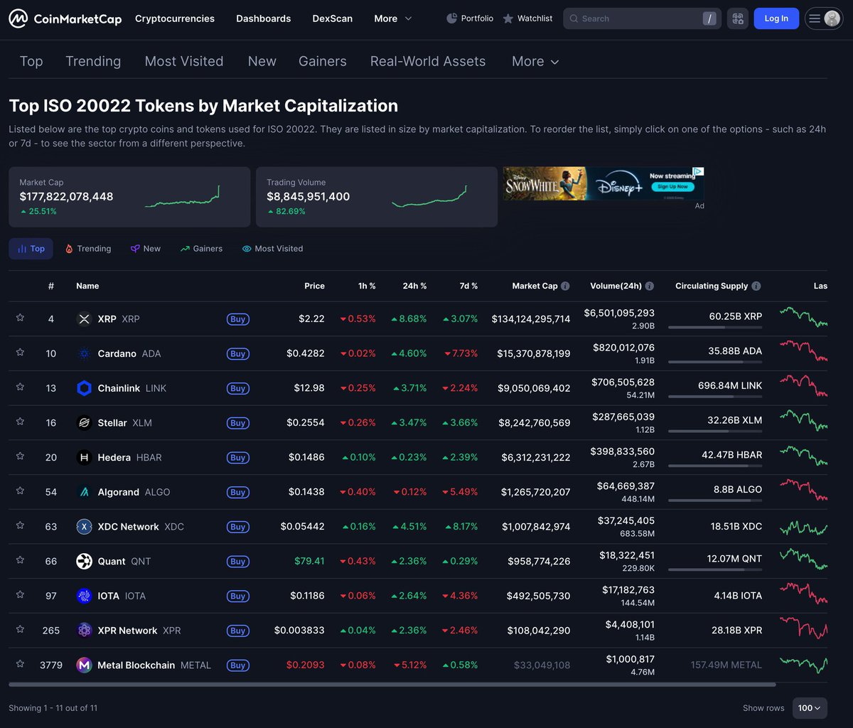Click the Circulating Supply info icon
The height and width of the screenshot is (728, 853).
click(x=756, y=286)
